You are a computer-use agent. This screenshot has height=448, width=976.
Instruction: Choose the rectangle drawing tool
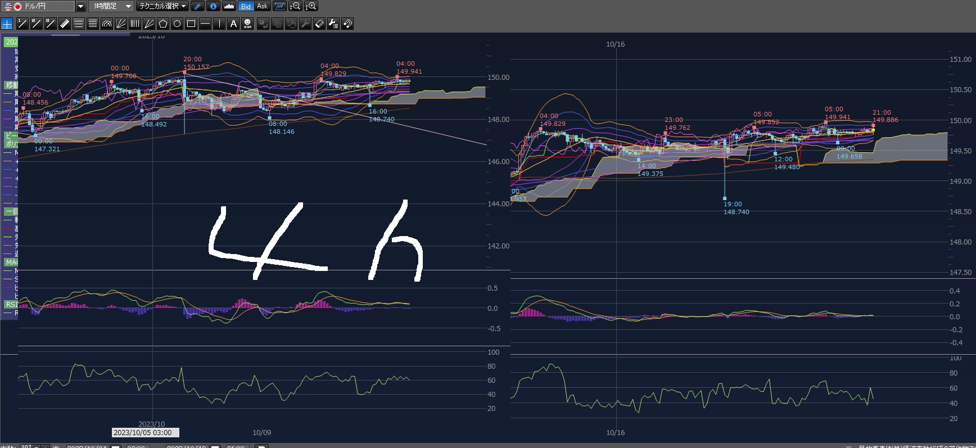191,24
